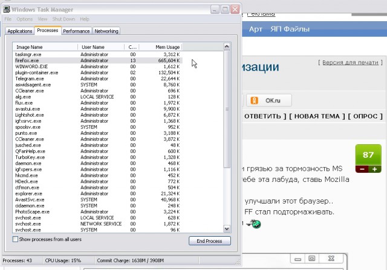The image size is (387, 270).
Task: Click the End Process button
Action: click(210, 241)
